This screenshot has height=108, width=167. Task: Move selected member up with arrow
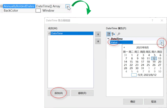(x=98, y=34)
